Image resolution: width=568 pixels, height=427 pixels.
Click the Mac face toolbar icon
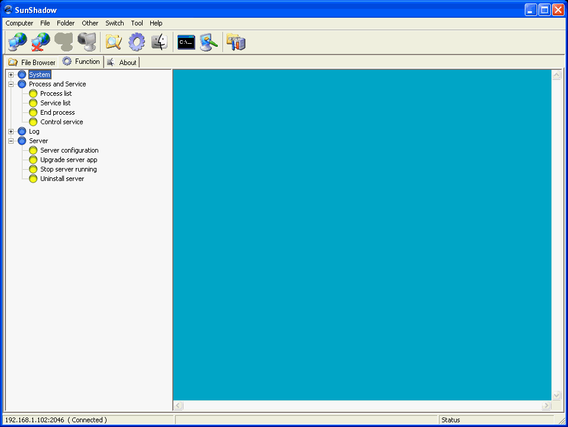click(x=159, y=41)
